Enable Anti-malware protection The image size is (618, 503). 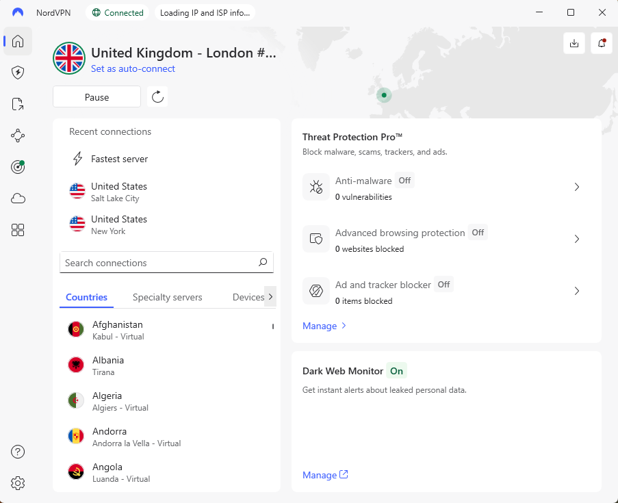(x=404, y=180)
